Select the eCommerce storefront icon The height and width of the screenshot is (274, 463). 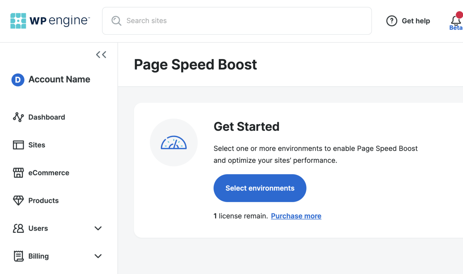(x=18, y=173)
